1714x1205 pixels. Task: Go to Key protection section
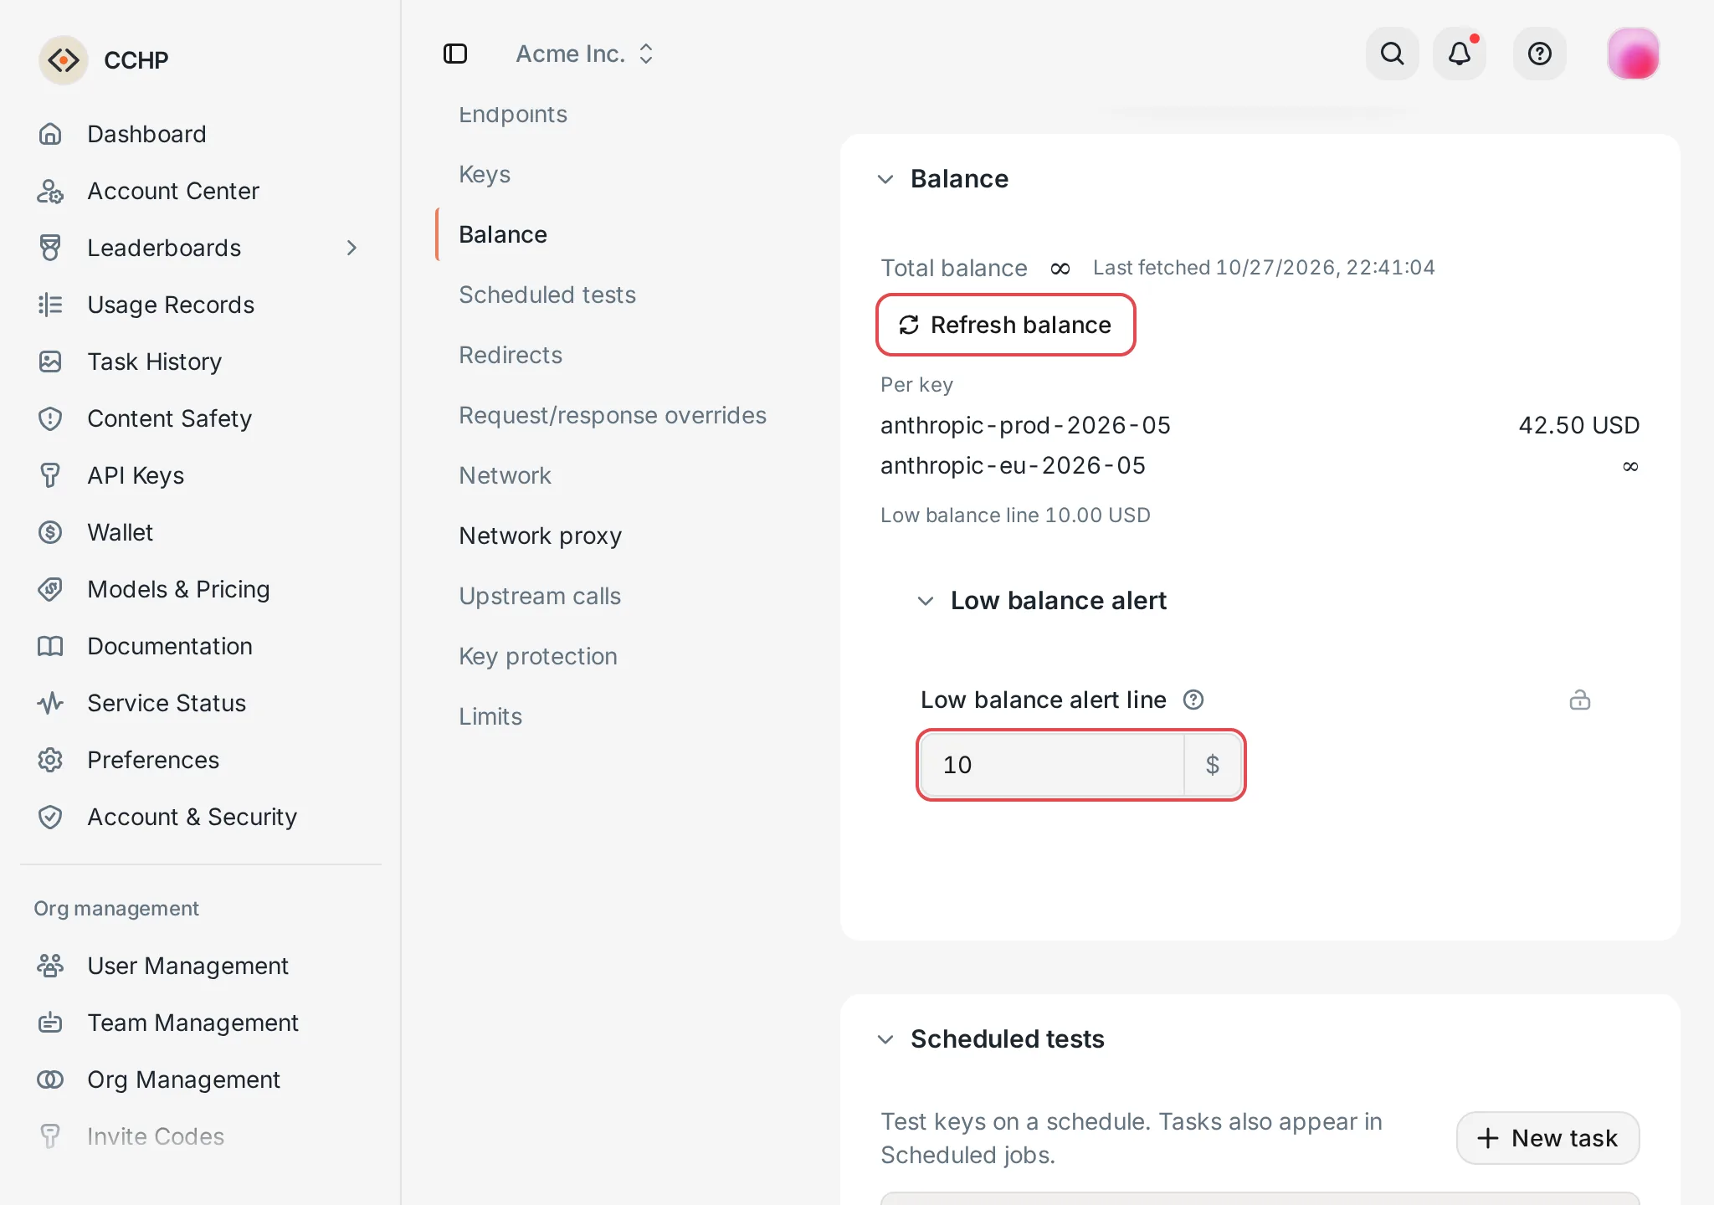[x=538, y=656]
